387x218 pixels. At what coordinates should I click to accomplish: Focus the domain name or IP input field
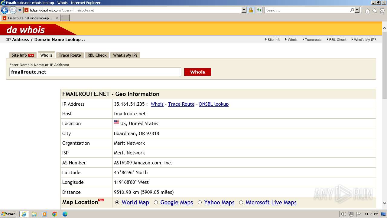[95, 72]
